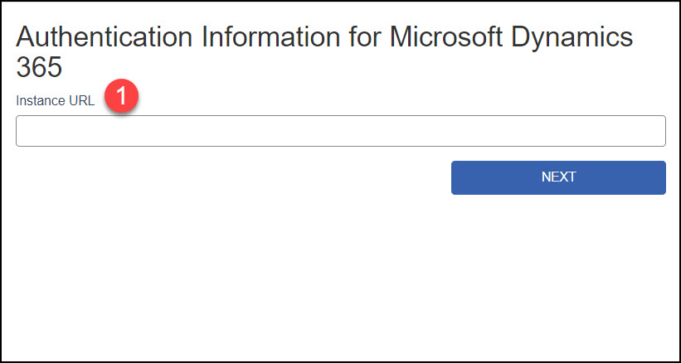This screenshot has width=681, height=363.
Task: Click the 365 text in heading
Action: [39, 68]
